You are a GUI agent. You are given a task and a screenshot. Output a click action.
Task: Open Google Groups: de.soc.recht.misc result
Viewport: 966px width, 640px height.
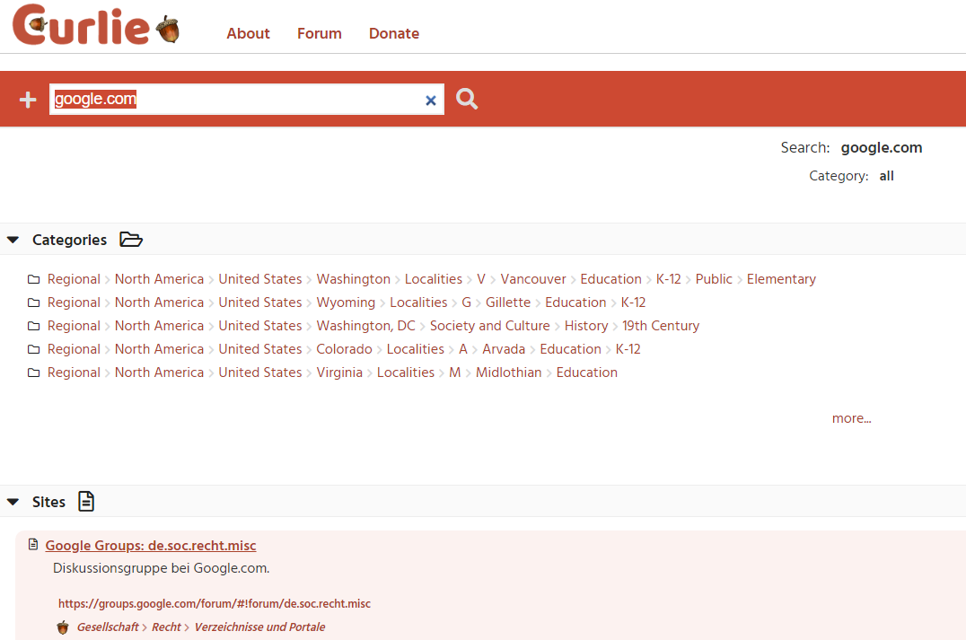151,546
